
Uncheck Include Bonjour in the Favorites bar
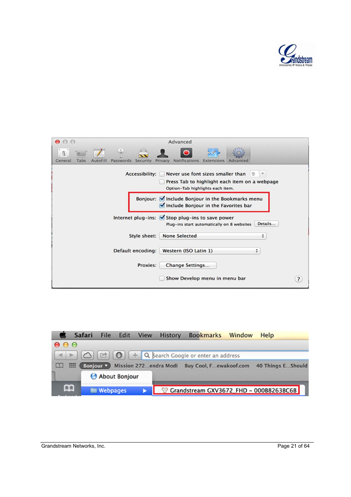tap(162, 205)
